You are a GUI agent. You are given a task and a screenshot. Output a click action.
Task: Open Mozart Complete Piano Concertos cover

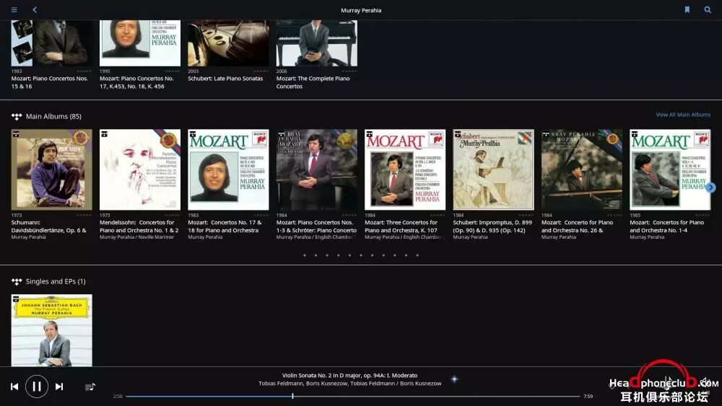pos(317,43)
